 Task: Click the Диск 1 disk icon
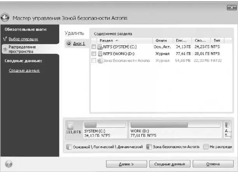(x=69, y=43)
